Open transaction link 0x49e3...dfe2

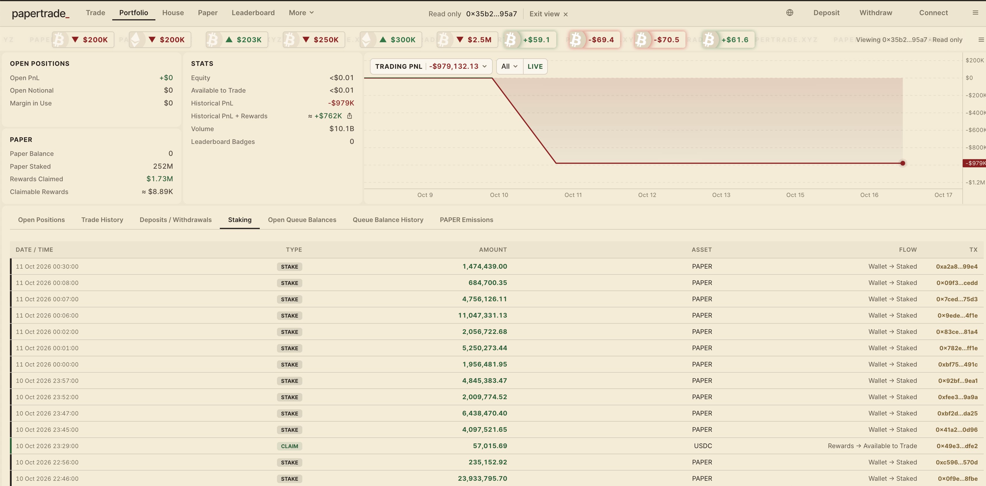(957, 446)
